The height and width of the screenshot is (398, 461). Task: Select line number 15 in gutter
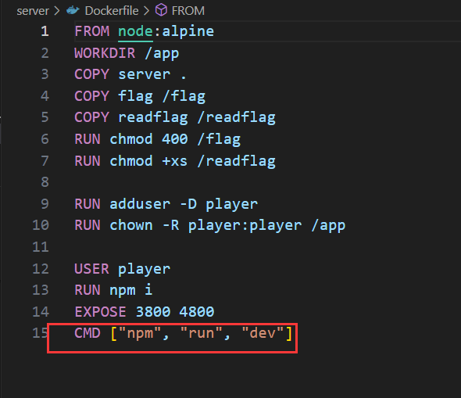(40, 333)
